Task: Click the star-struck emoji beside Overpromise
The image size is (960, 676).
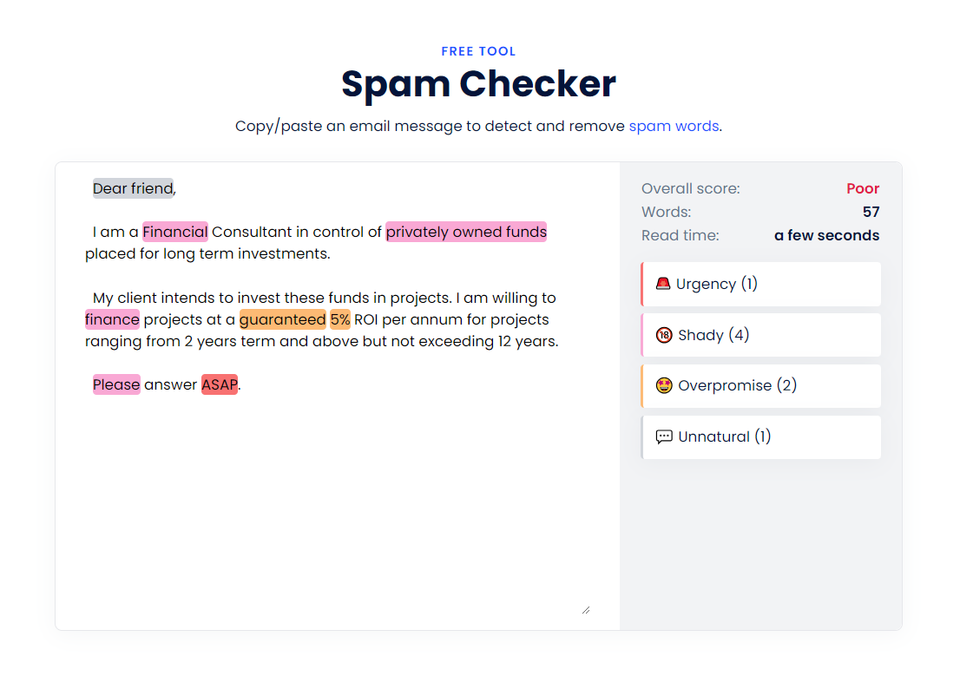Action: click(663, 385)
